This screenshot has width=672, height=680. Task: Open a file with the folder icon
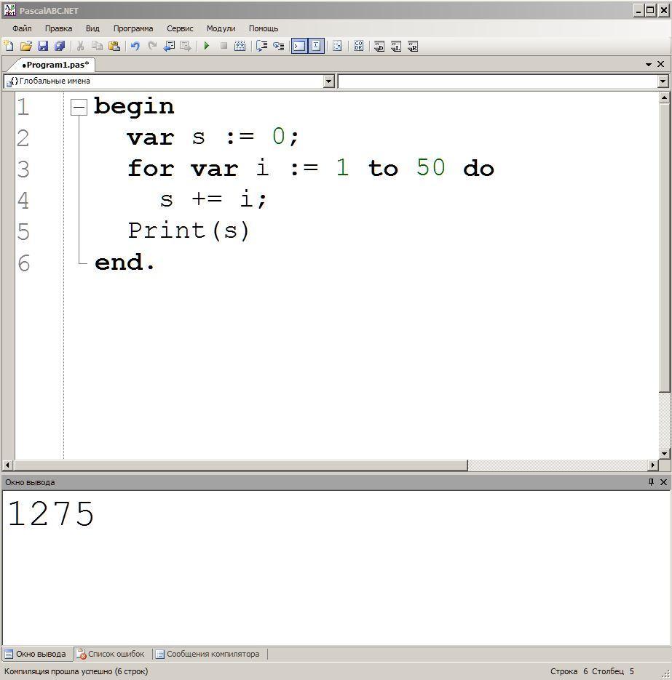26,46
